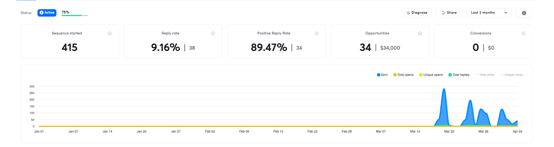Open the Share button
The height and width of the screenshot is (147, 554).
pos(449,13)
